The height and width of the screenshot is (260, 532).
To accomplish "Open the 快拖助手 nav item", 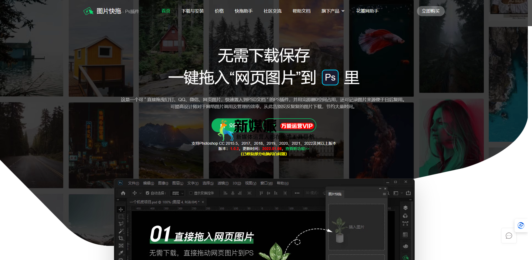I will [244, 11].
